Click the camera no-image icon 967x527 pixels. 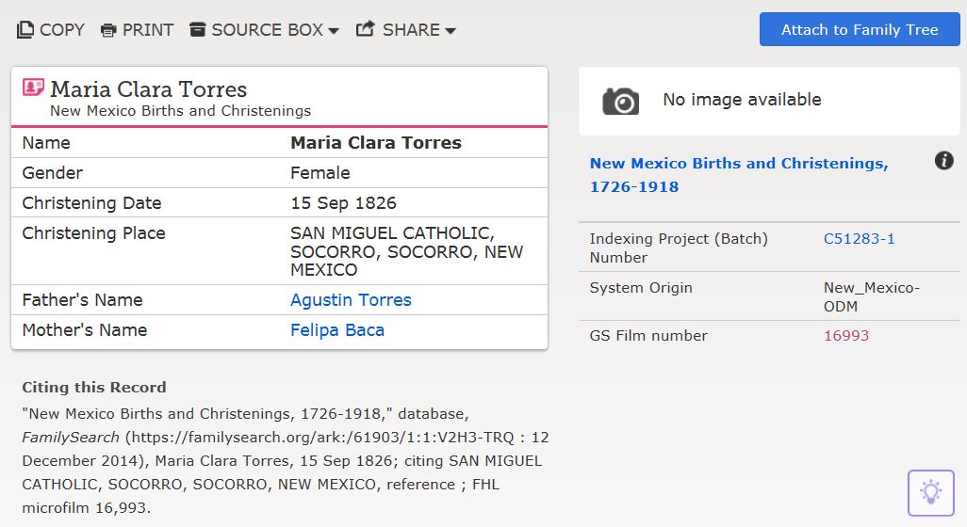(621, 101)
